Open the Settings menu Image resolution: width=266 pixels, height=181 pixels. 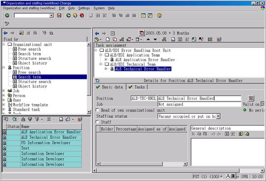tap(84, 8)
